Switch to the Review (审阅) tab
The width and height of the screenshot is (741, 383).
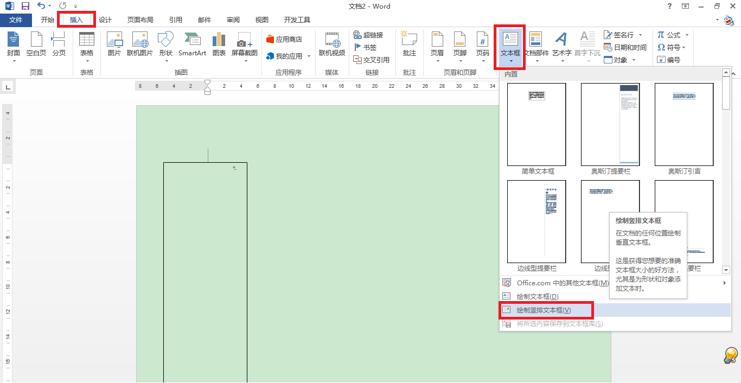[233, 20]
